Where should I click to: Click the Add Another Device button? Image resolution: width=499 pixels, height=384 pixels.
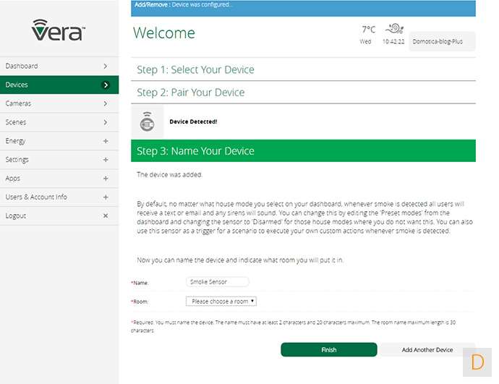(x=427, y=350)
